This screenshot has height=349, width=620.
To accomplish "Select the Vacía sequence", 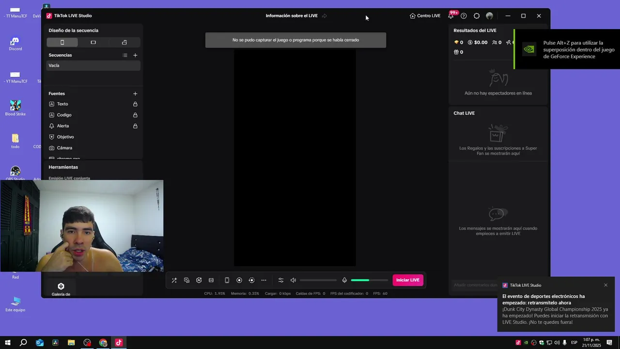I will [93, 65].
